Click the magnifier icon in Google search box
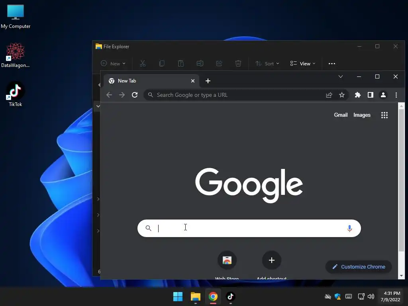The height and width of the screenshot is (306, 408). coord(148,228)
